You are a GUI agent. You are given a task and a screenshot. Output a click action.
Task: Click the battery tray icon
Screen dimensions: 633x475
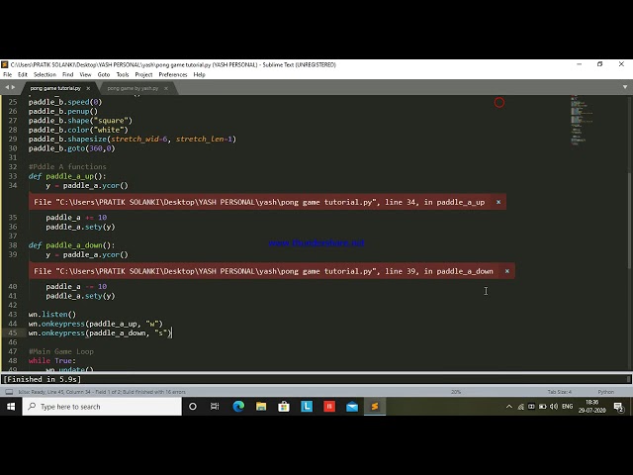[543, 407]
